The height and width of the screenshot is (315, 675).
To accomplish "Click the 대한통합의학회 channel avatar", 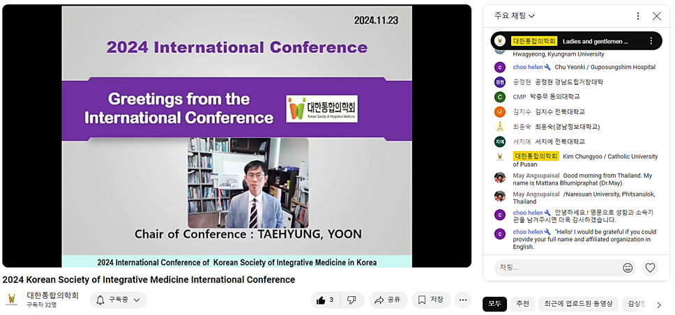I will coord(12,300).
